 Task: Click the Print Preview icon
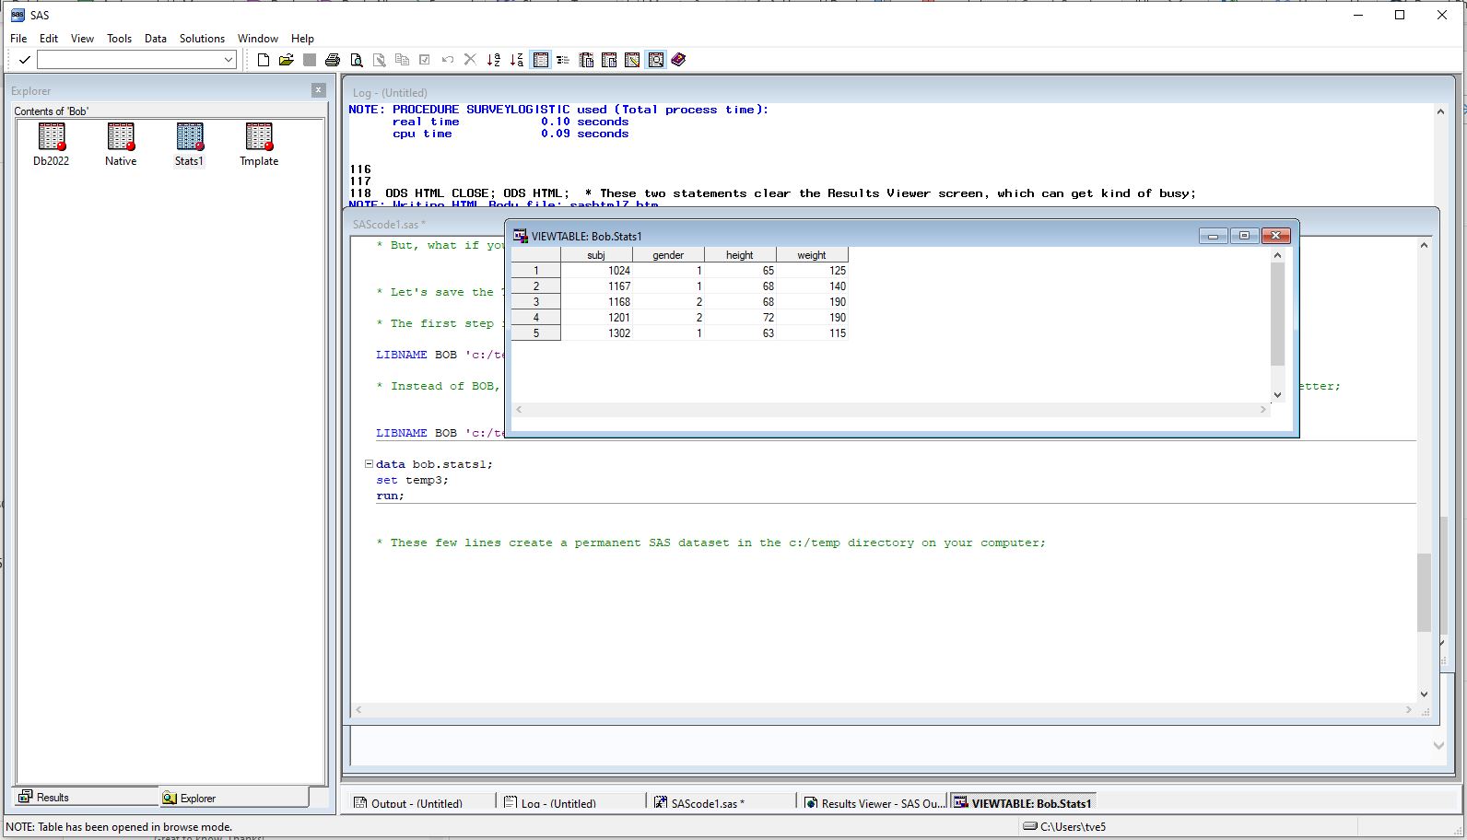pyautogui.click(x=357, y=60)
